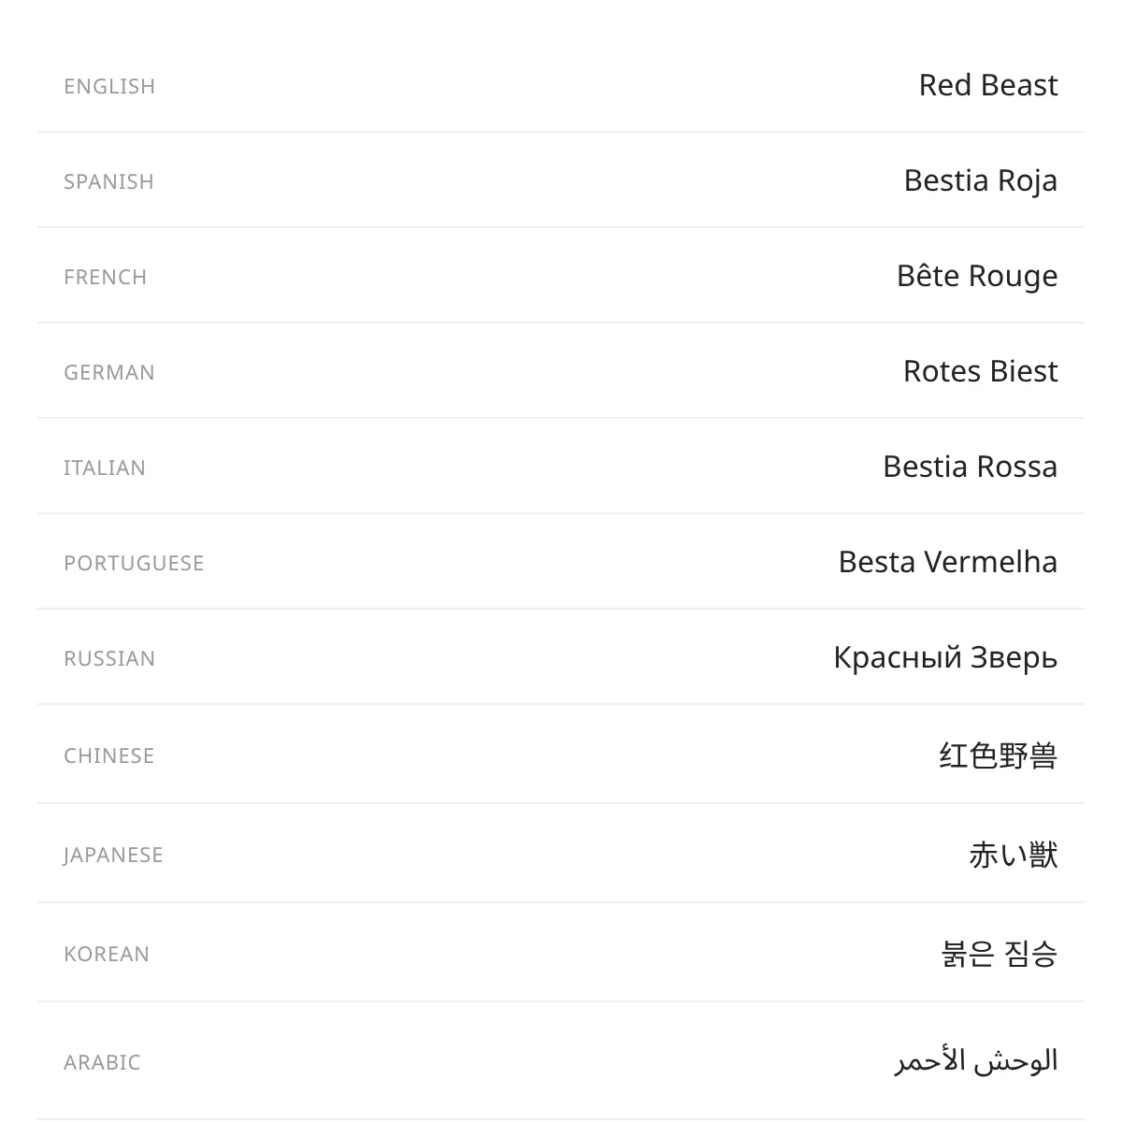This screenshot has width=1122, height=1122.
Task: Click the PORTUGUESE language label
Action: point(134,563)
